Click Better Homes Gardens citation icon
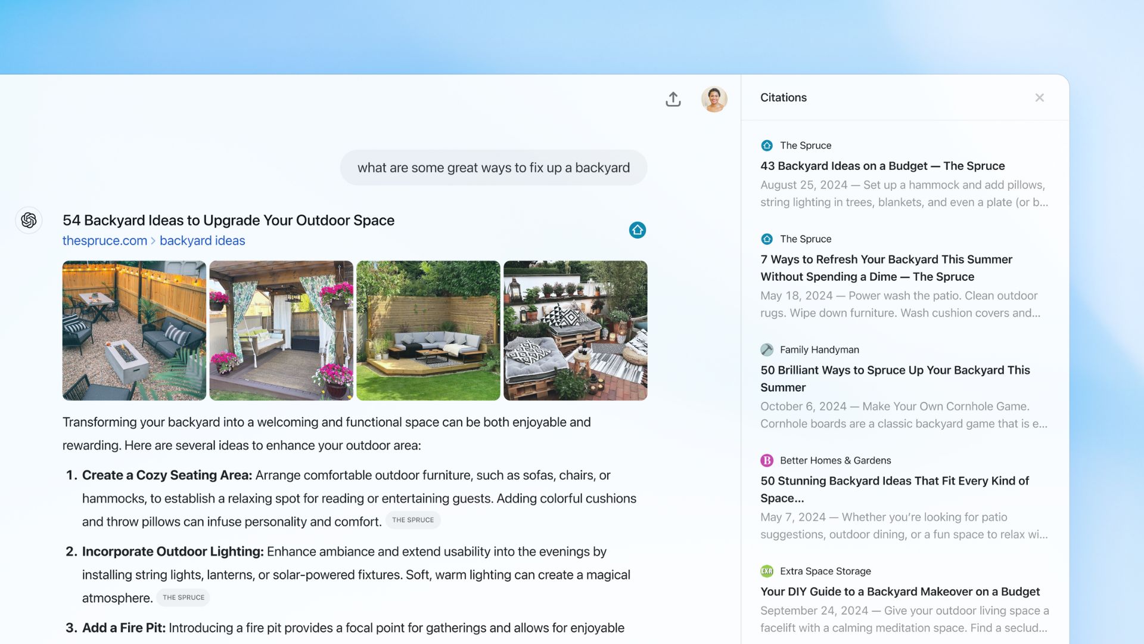Screen dimensions: 1144x644 click(767, 461)
